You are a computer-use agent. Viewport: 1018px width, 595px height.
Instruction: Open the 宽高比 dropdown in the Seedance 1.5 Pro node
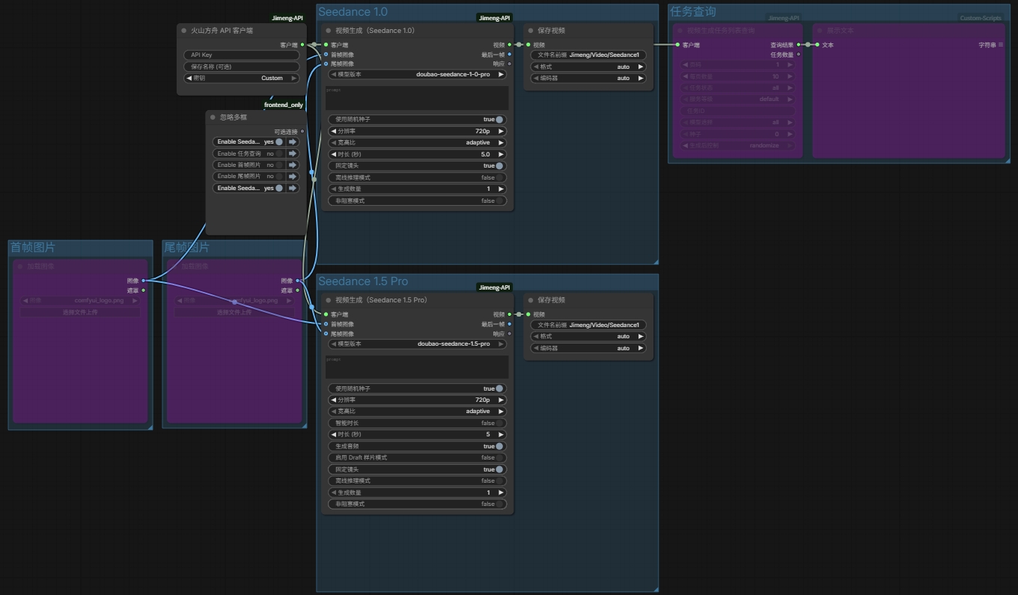(417, 411)
